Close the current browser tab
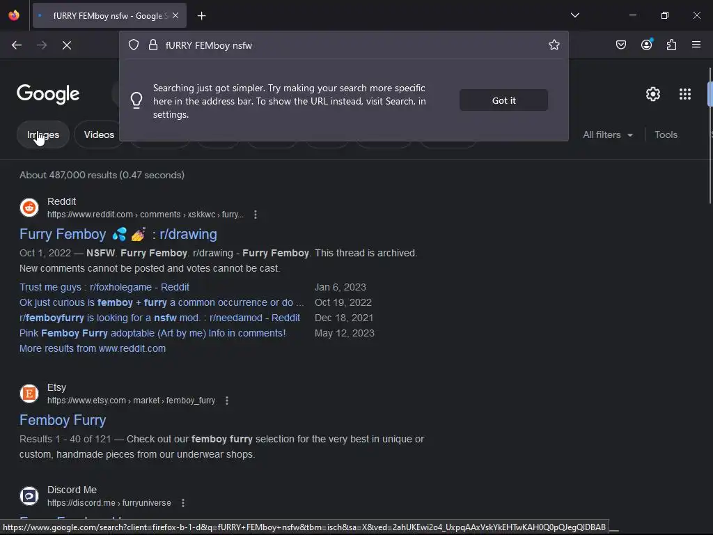 tap(175, 15)
